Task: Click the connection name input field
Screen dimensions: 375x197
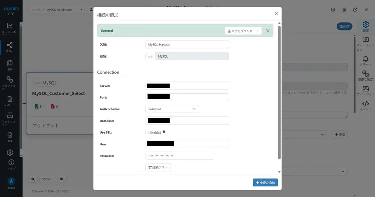Action: [x=187, y=45]
